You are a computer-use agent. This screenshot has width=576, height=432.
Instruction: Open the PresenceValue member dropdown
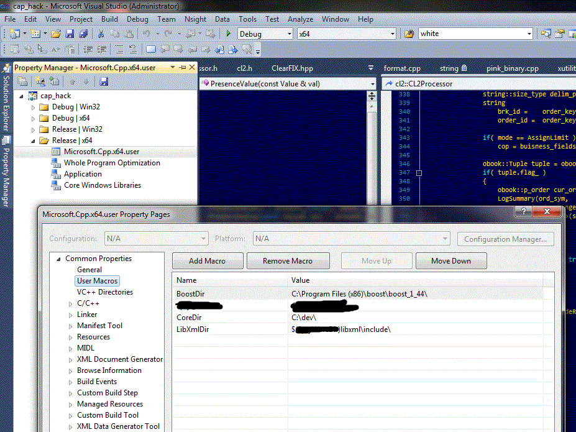coord(372,84)
